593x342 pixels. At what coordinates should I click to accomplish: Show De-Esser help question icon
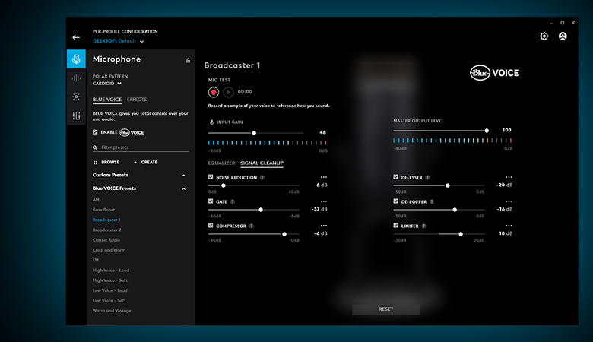[x=427, y=178]
